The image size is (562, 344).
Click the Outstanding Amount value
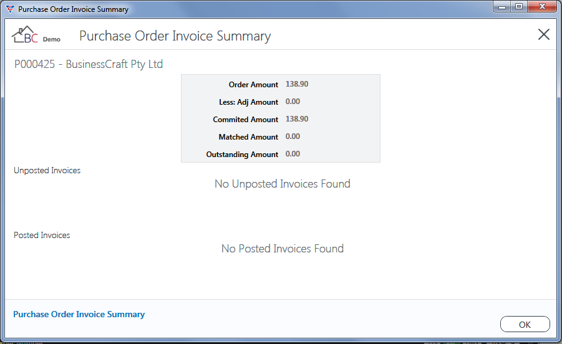(x=293, y=154)
